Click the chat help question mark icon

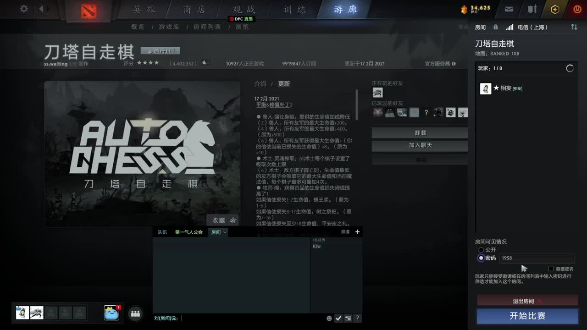pyautogui.click(x=358, y=318)
